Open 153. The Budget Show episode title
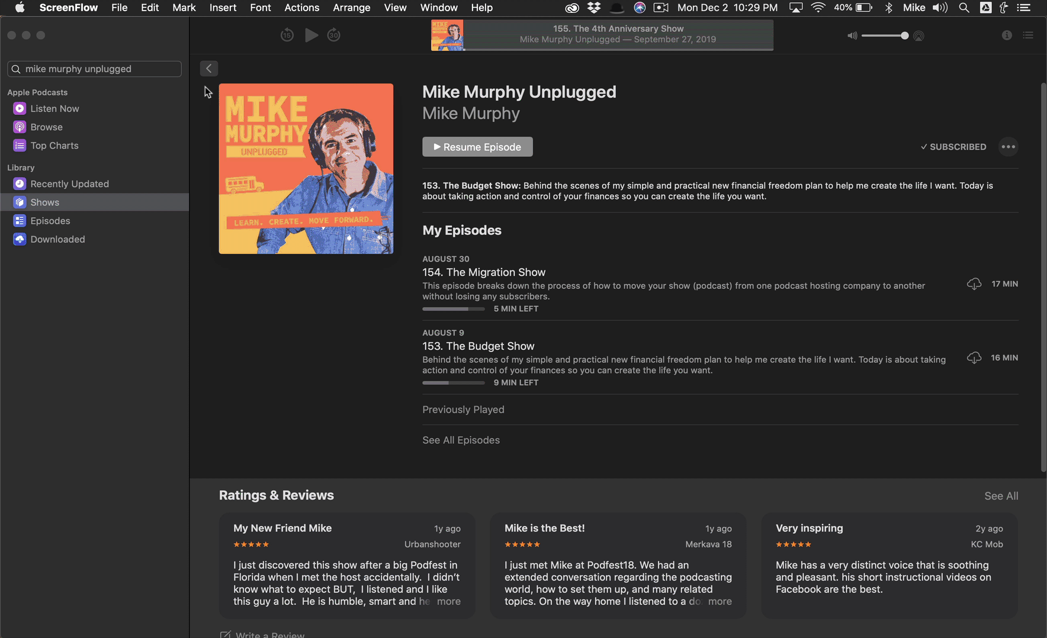Viewport: 1047px width, 638px height. coord(478,346)
